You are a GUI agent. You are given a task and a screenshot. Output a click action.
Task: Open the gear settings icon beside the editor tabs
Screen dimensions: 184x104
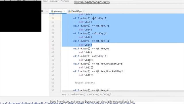tap(42, 11)
